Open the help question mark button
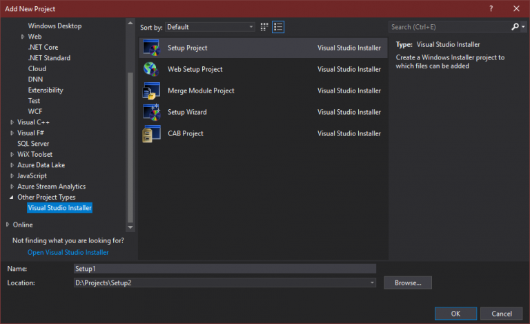 (491, 9)
